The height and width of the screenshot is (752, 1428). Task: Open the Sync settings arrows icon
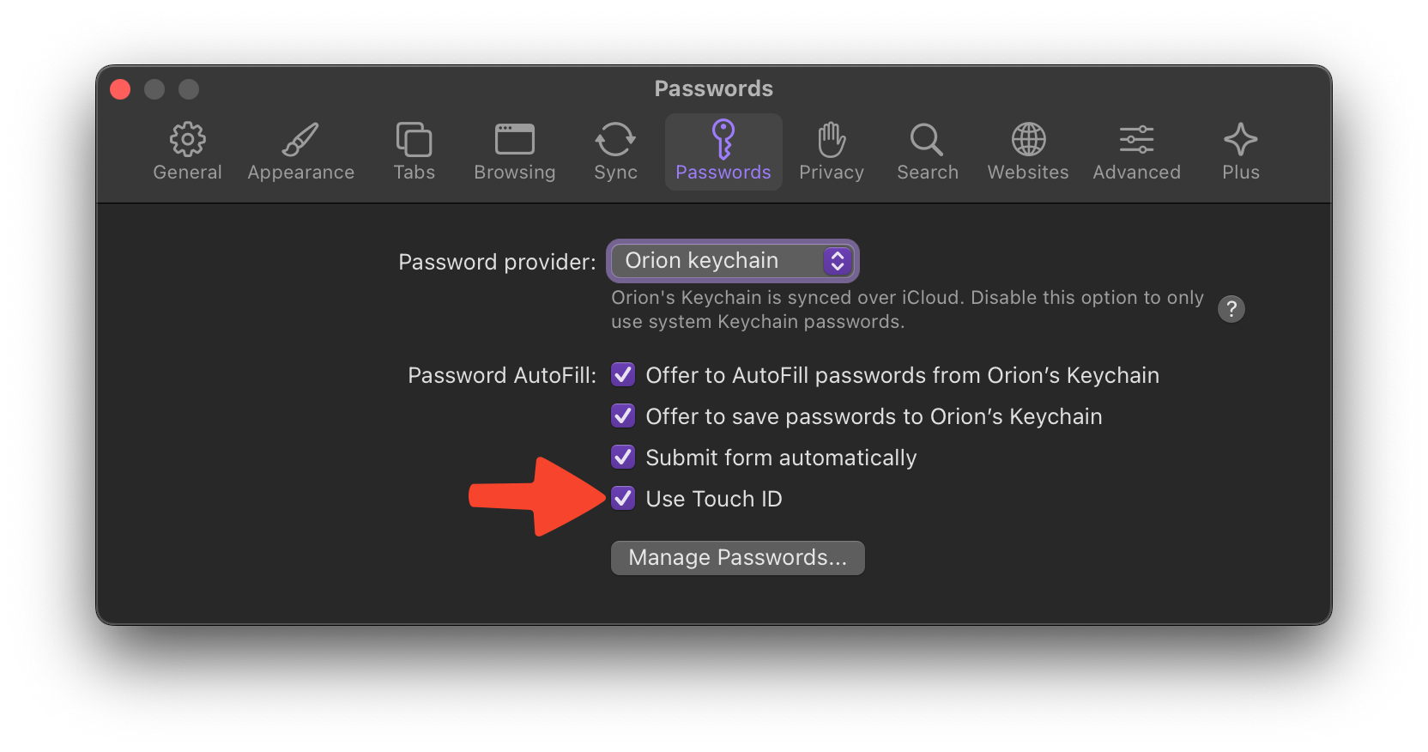coord(615,140)
